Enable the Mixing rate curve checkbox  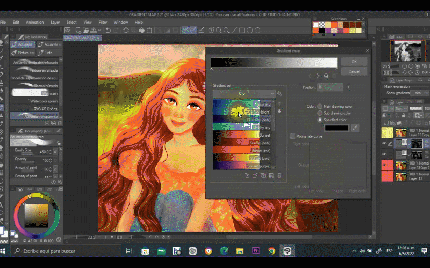pyautogui.click(x=292, y=137)
